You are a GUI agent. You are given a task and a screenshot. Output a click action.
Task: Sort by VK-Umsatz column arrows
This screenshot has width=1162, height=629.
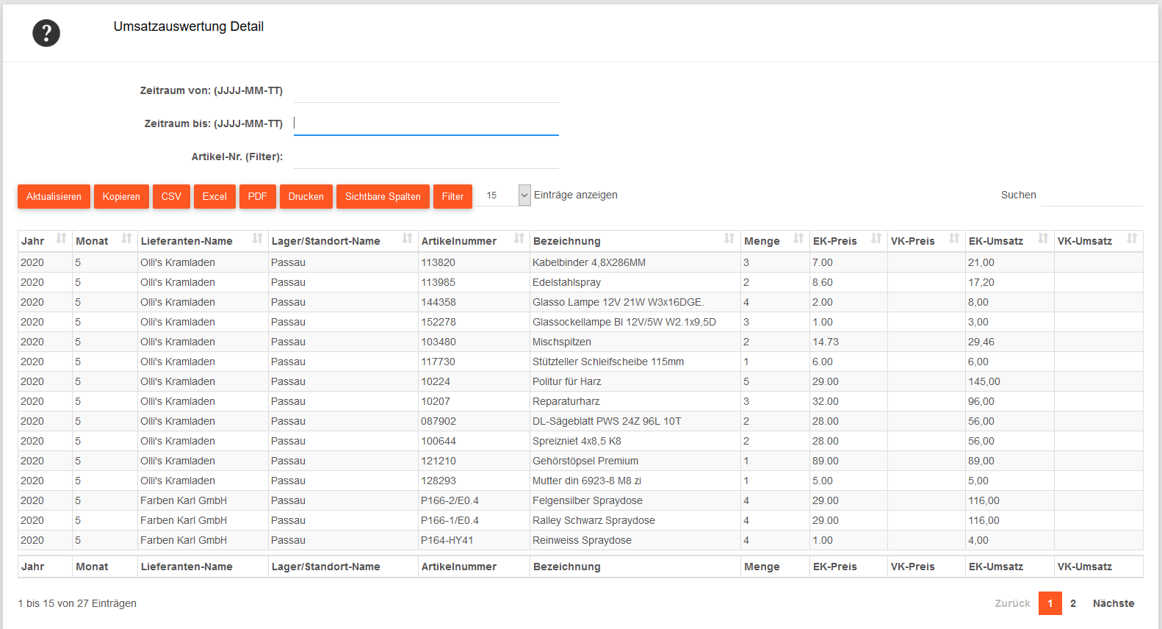[1131, 239]
